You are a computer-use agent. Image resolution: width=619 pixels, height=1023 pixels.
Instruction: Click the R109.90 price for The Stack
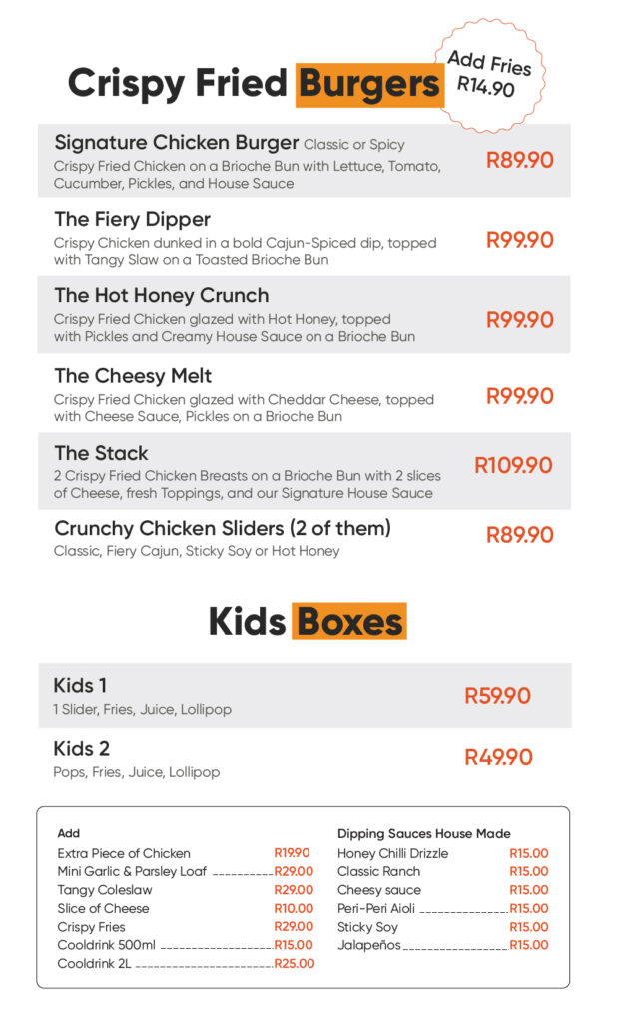[513, 465]
